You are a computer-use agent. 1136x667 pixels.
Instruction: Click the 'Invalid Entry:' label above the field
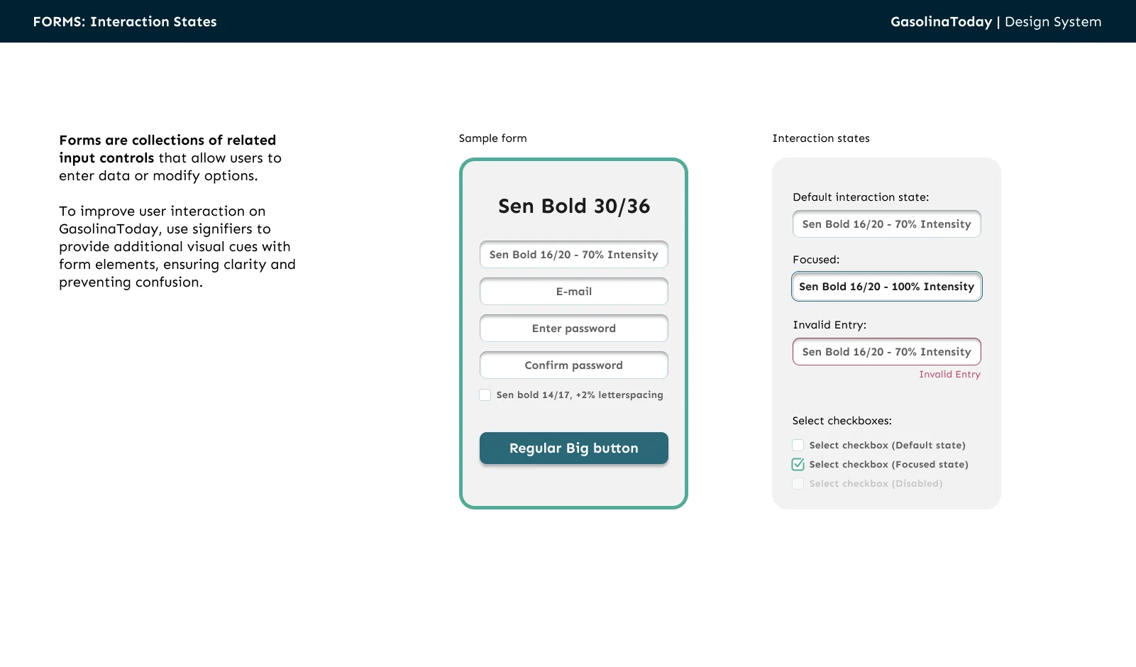pos(829,325)
